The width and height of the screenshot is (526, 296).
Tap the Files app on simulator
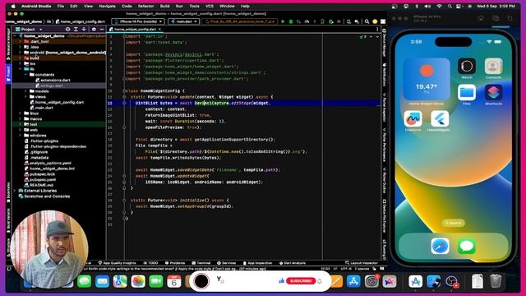[x=467, y=92]
